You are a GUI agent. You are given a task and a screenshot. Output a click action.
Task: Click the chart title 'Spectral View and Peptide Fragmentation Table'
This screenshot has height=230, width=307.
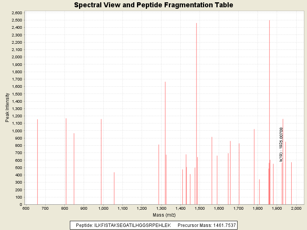click(x=153, y=5)
